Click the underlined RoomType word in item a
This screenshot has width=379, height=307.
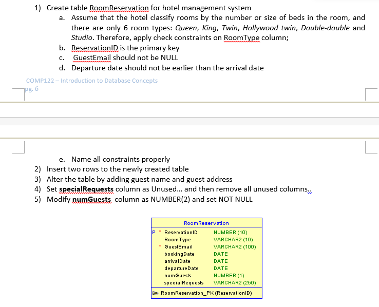coord(241,38)
